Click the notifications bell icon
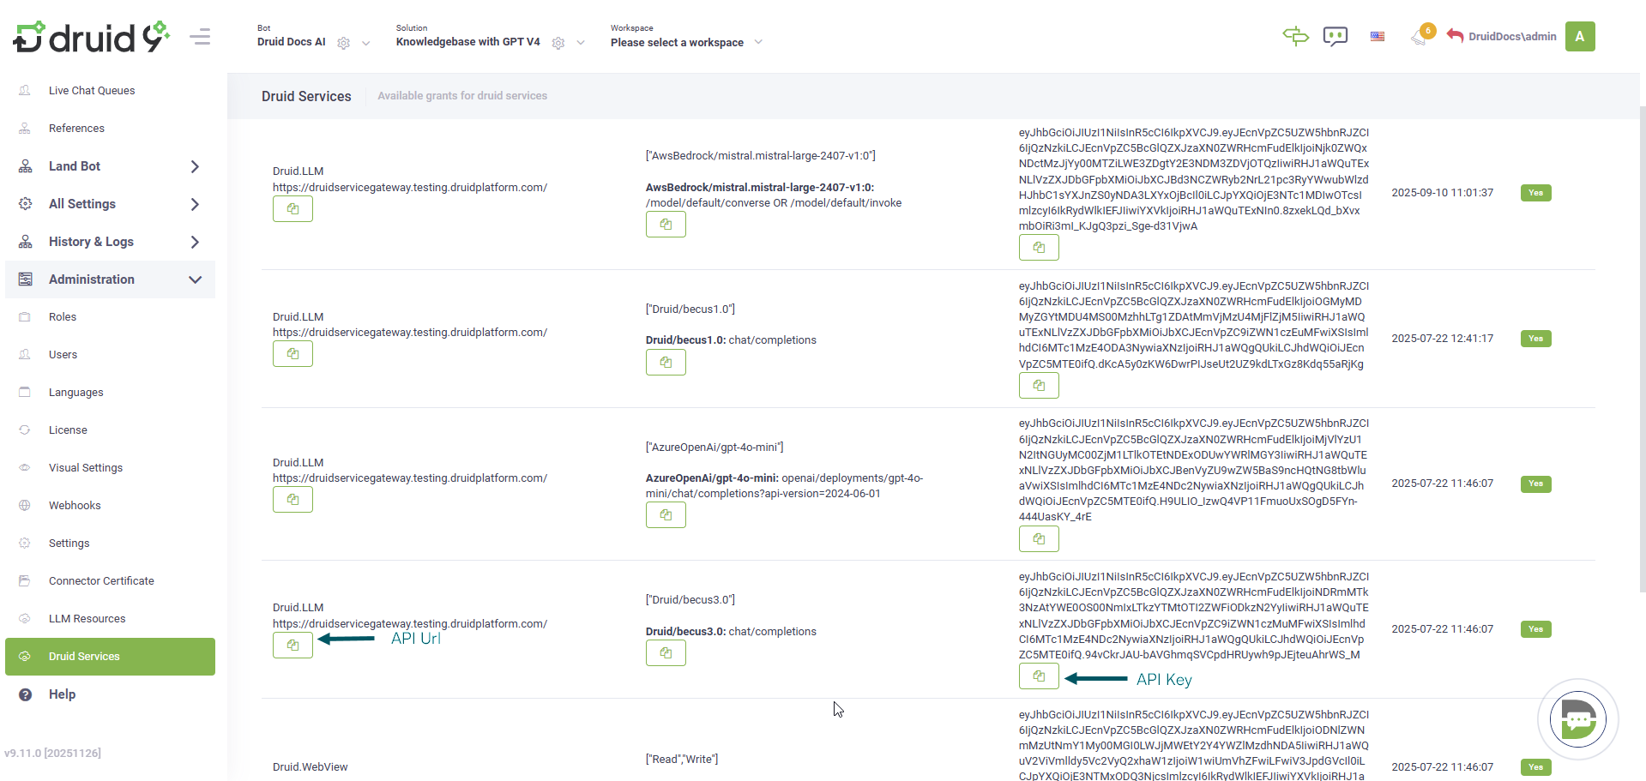Viewport: 1646px width, 781px height. pos(1419,37)
